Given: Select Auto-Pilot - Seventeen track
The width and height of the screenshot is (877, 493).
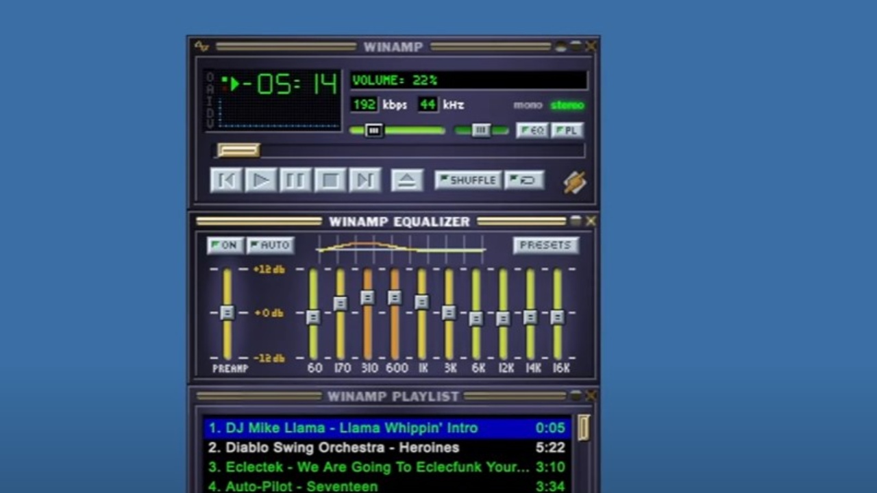Looking at the screenshot, I should click(x=387, y=486).
